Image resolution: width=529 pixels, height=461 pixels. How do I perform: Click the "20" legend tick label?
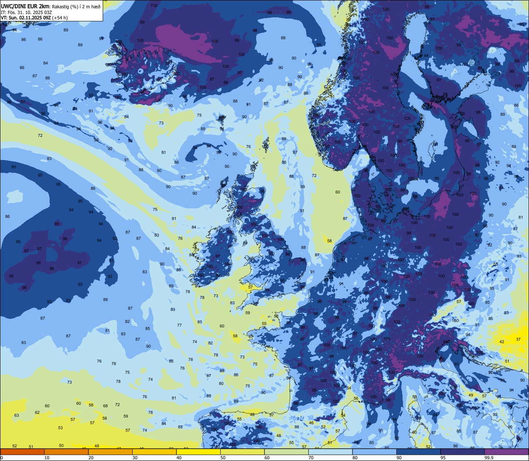[91, 458]
